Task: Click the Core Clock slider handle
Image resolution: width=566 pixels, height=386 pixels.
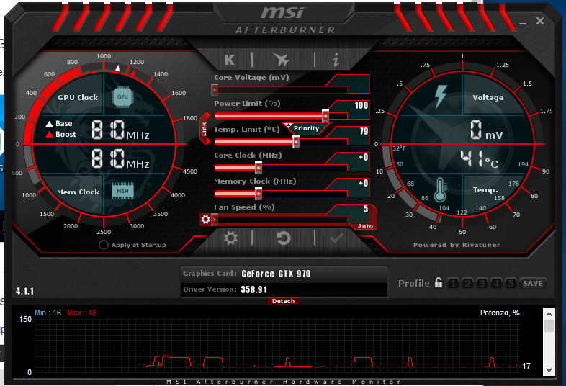Action: 259,168
